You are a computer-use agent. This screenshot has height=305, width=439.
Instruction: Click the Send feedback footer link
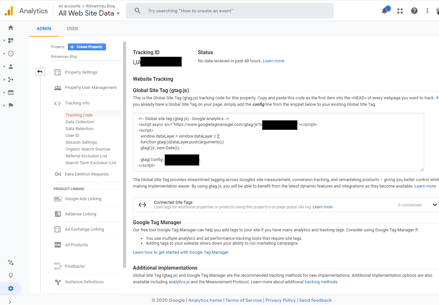316,300
